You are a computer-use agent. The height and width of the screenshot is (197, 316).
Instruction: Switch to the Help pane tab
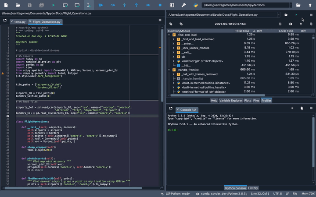(x=214, y=101)
